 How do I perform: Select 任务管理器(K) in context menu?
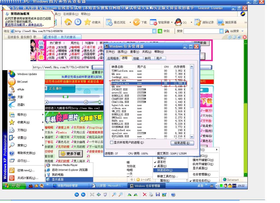coord(202,174)
